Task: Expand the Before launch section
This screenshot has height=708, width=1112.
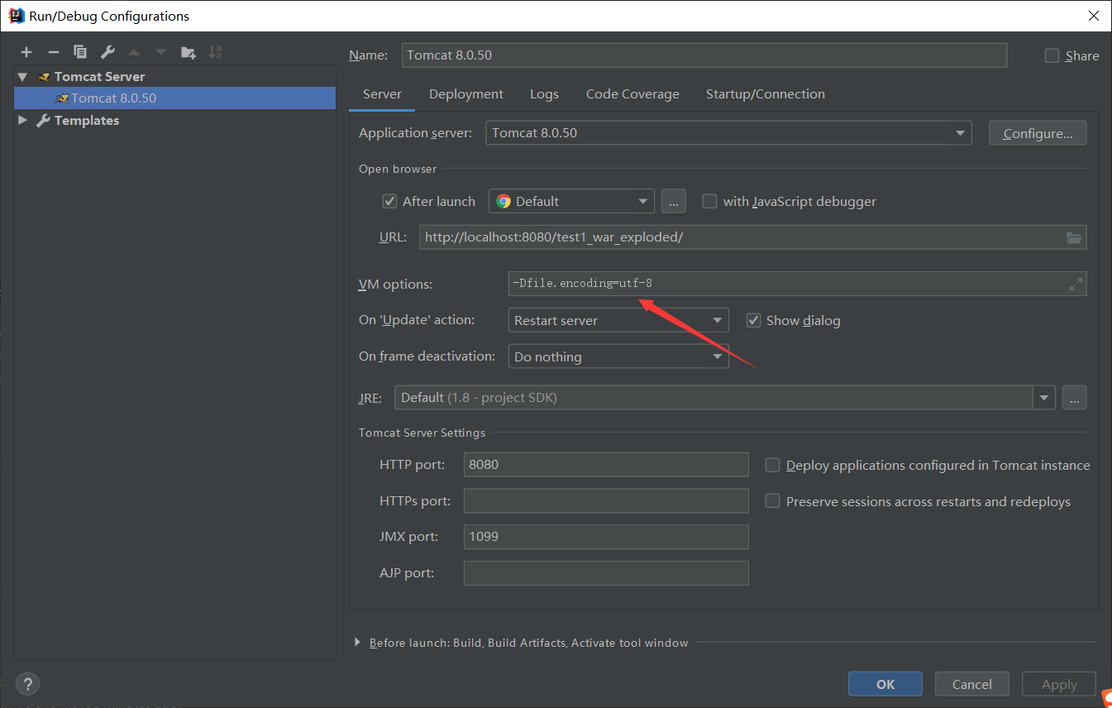Action: pyautogui.click(x=358, y=642)
